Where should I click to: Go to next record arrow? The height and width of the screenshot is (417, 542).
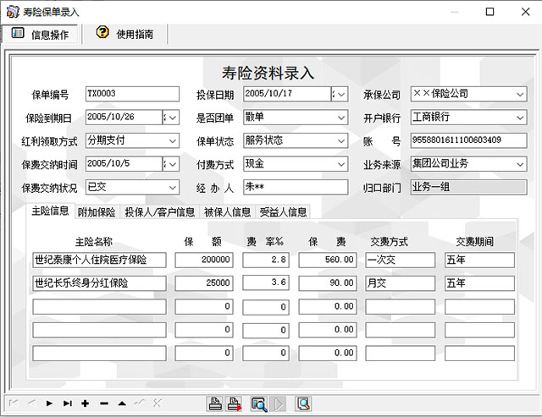point(49,403)
